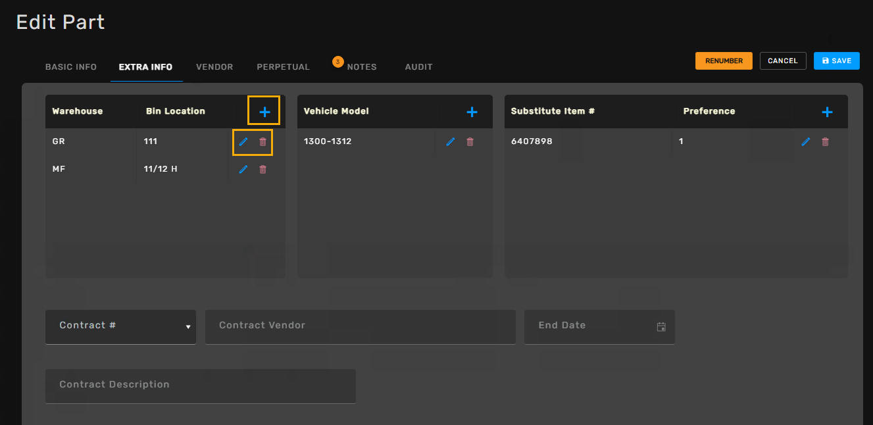Open the Contract # dropdown
This screenshot has height=425, width=873.
pos(121,326)
